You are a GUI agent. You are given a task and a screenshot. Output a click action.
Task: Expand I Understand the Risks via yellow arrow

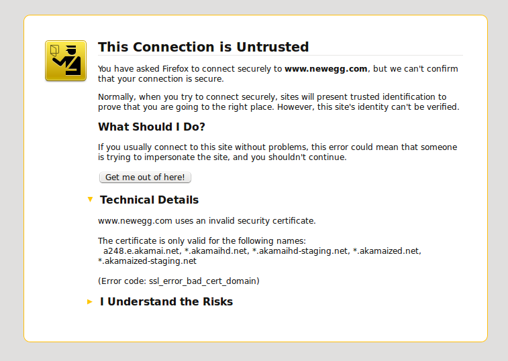pos(90,302)
